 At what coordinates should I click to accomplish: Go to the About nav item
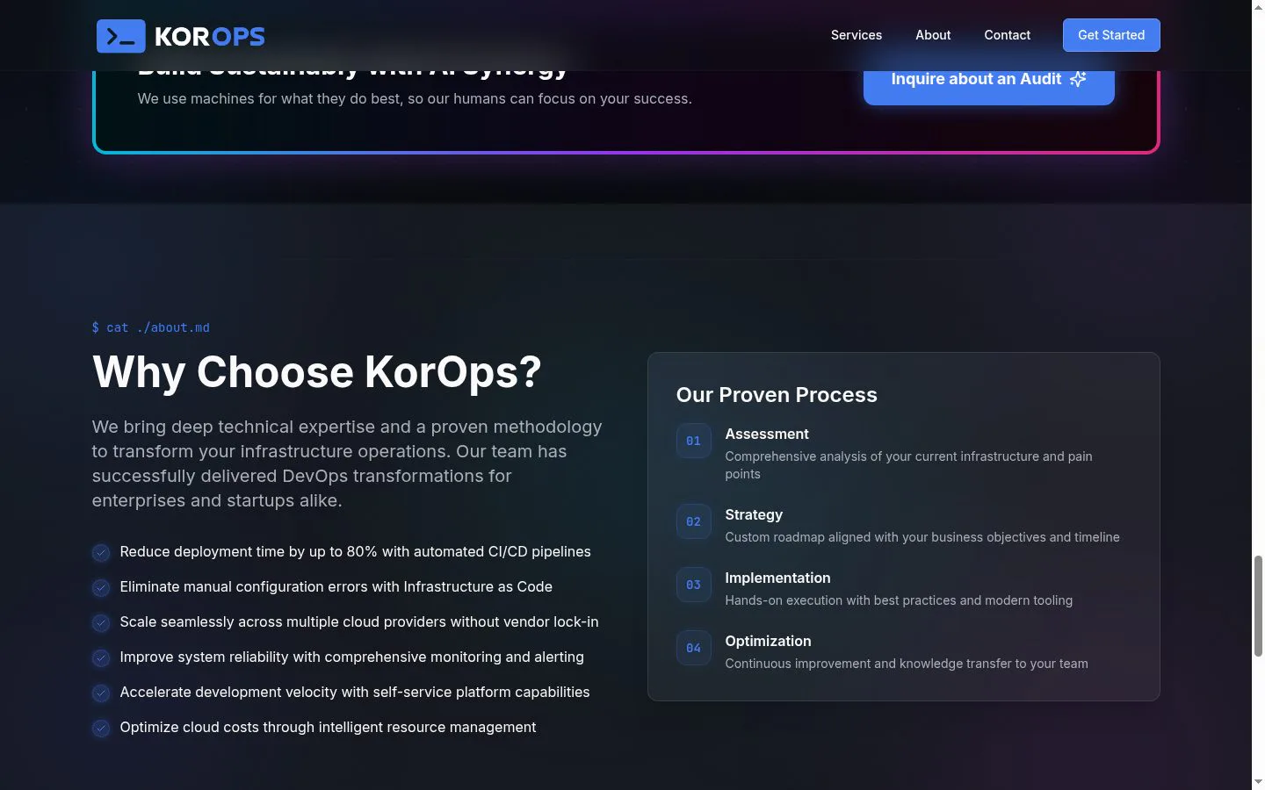coord(933,35)
